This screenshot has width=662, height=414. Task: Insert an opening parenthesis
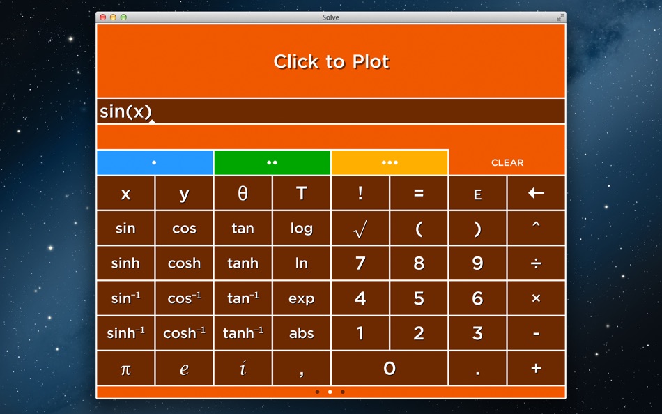tap(419, 229)
